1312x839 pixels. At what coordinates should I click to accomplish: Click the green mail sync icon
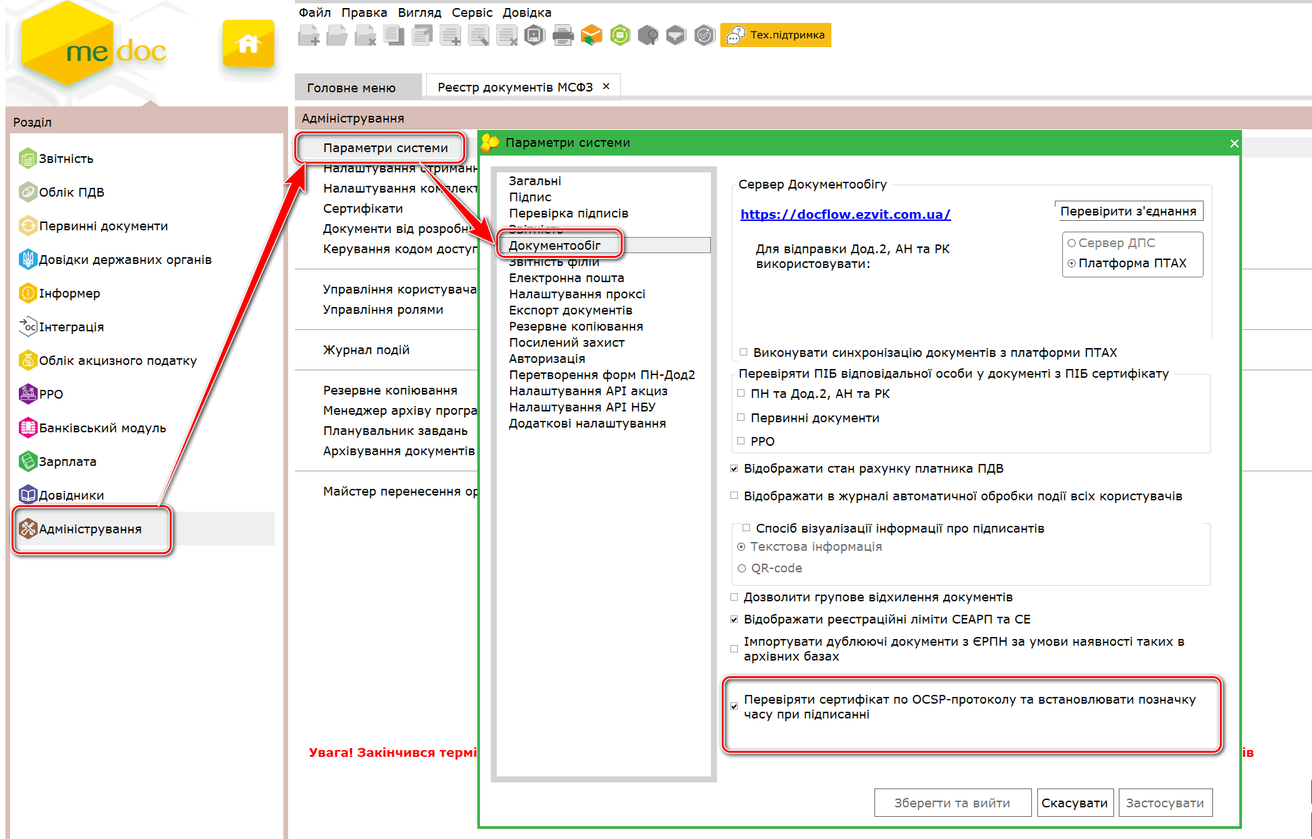pyautogui.click(x=620, y=35)
